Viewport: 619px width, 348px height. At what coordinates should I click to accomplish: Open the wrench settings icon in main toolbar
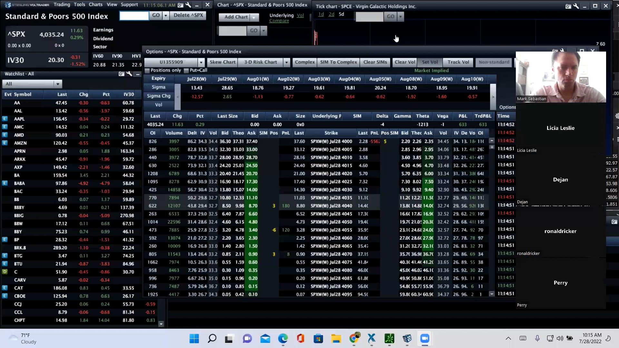tap(189, 5)
